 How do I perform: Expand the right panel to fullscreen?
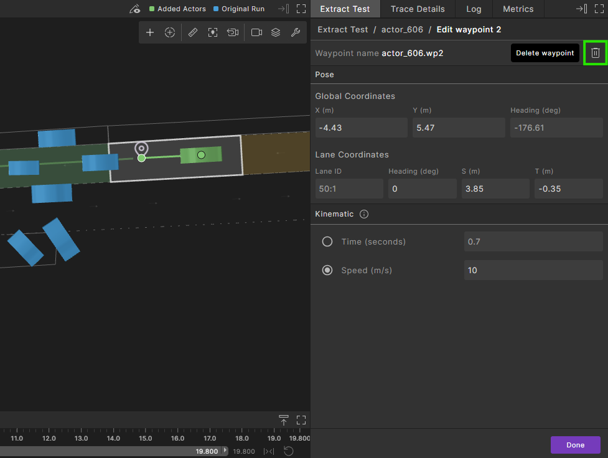599,9
